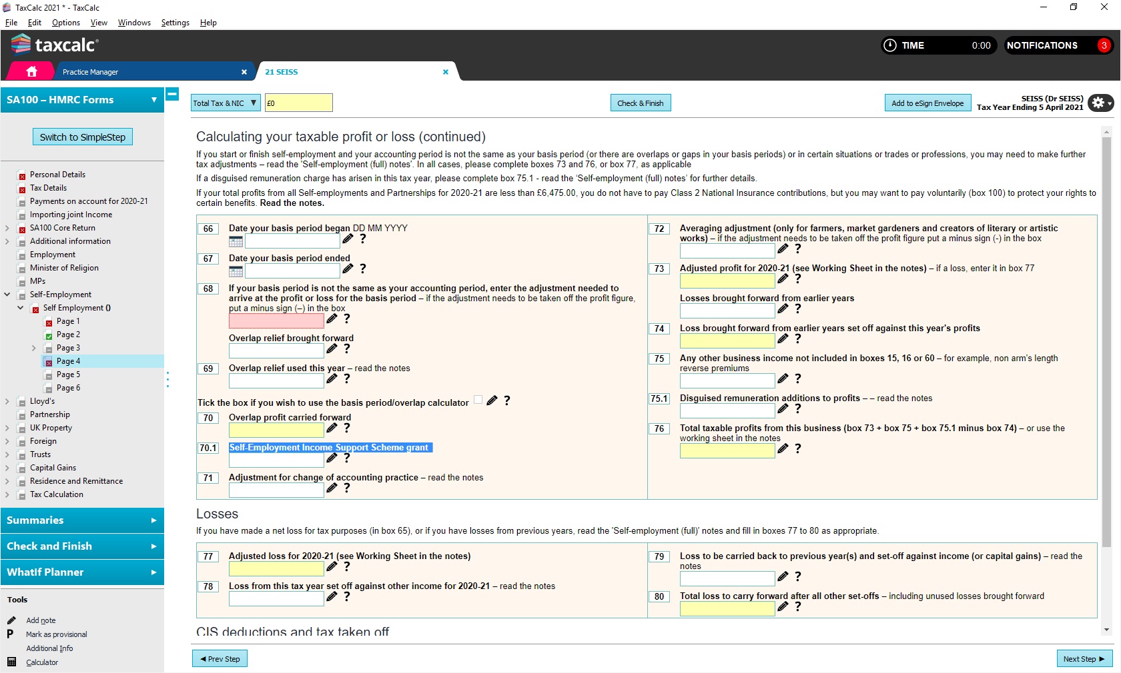This screenshot has width=1121, height=673.
Task: Open the settings gear menu near SEISS header
Action: pyautogui.click(x=1100, y=103)
